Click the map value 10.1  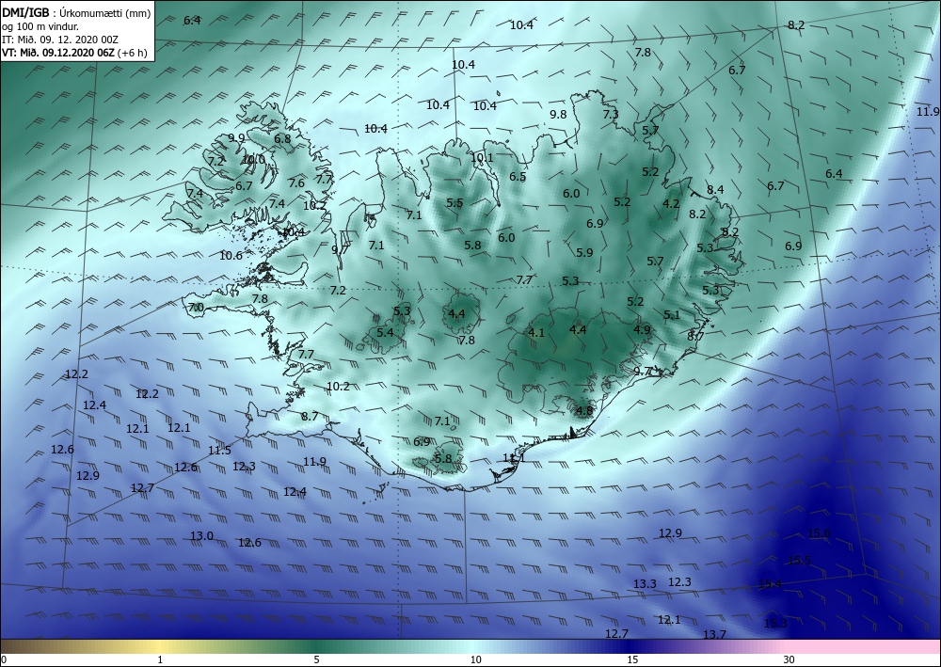(x=482, y=158)
